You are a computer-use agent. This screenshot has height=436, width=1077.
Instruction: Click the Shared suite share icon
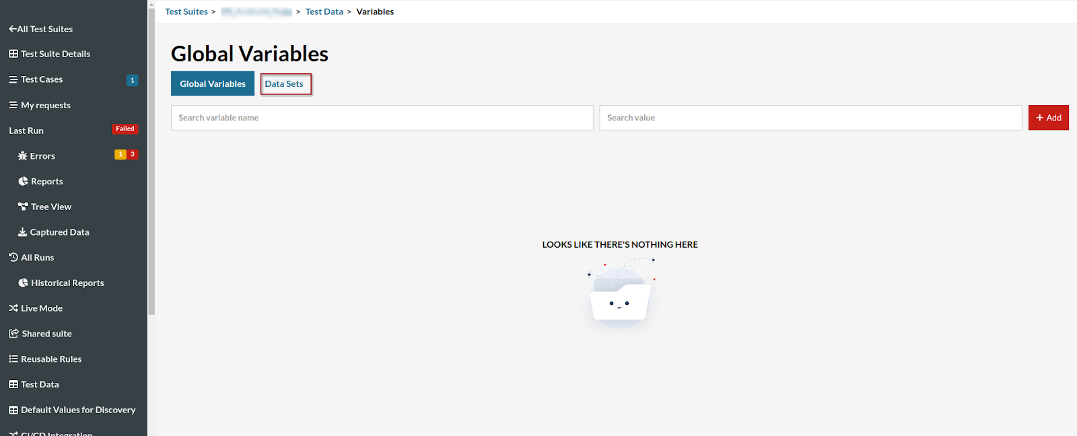point(13,334)
